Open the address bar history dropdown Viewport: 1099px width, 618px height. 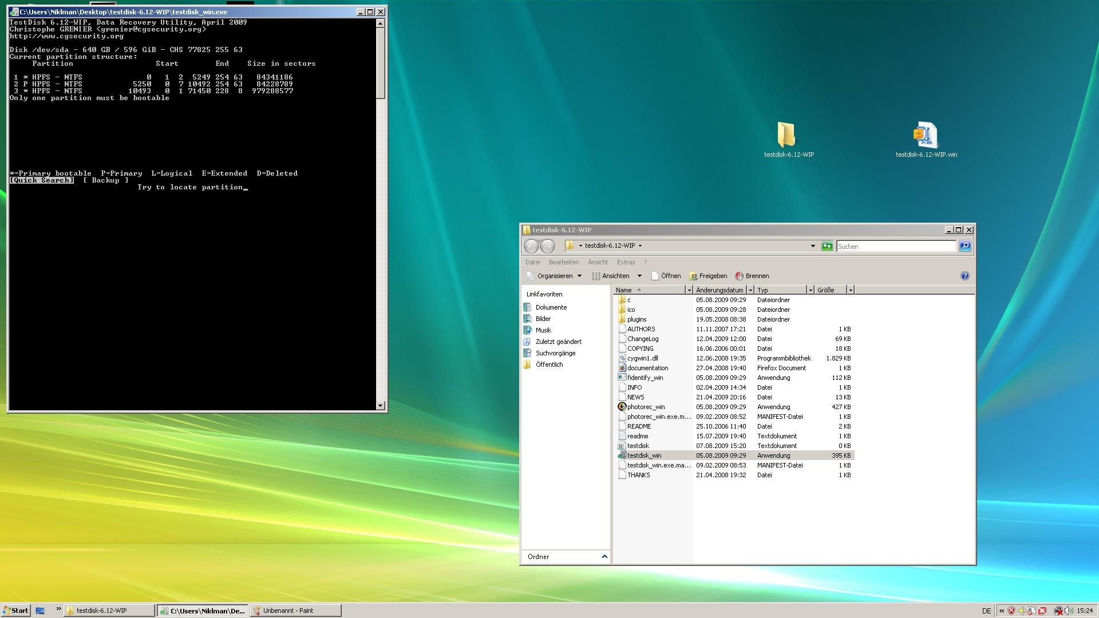tap(812, 246)
